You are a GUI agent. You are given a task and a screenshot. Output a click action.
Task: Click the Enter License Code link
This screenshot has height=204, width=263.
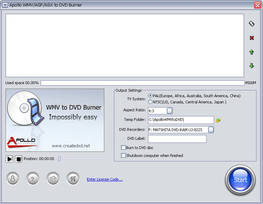point(105,179)
